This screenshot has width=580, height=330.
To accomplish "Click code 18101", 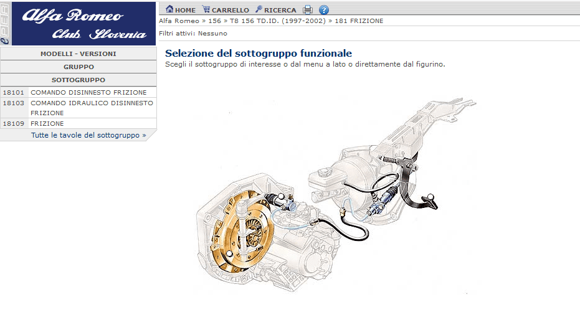I will (13, 92).
